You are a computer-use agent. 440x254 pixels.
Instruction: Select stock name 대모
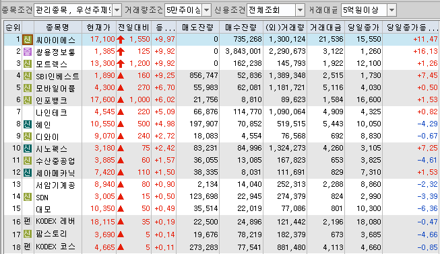(x=44, y=209)
